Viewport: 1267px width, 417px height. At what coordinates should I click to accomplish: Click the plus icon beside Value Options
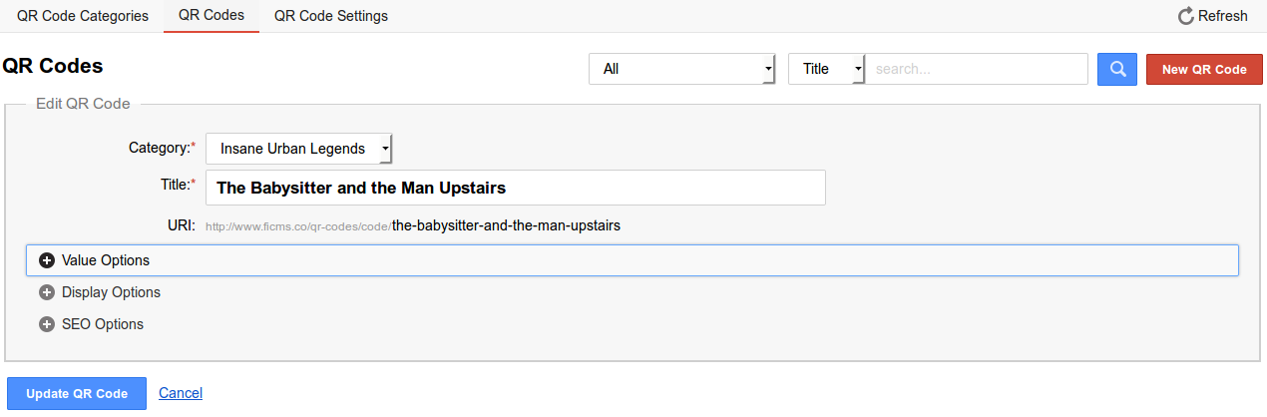pyautogui.click(x=46, y=260)
